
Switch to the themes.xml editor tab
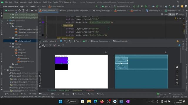[x=120, y=10]
